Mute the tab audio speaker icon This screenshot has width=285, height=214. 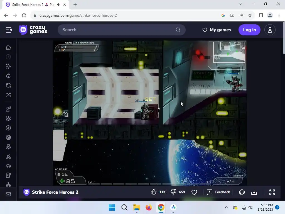[58, 5]
